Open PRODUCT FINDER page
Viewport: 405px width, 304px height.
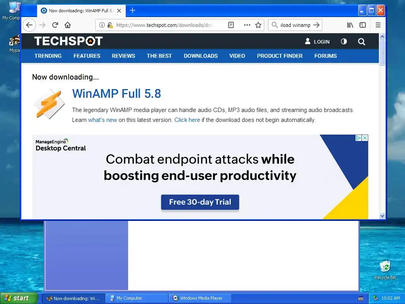pyautogui.click(x=280, y=56)
